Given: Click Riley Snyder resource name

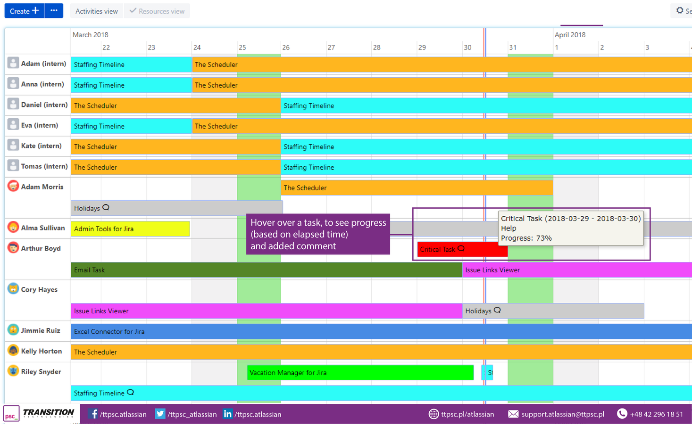Looking at the screenshot, I should (x=41, y=372).
